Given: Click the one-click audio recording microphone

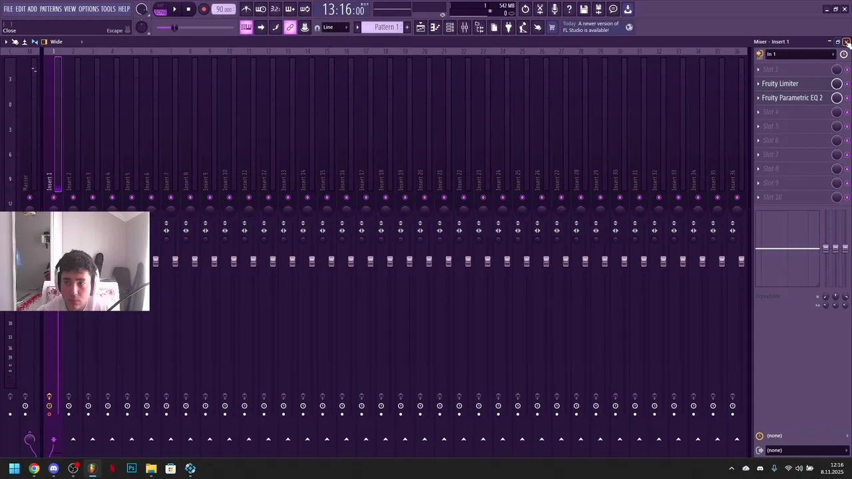Looking at the screenshot, I should point(554,9).
